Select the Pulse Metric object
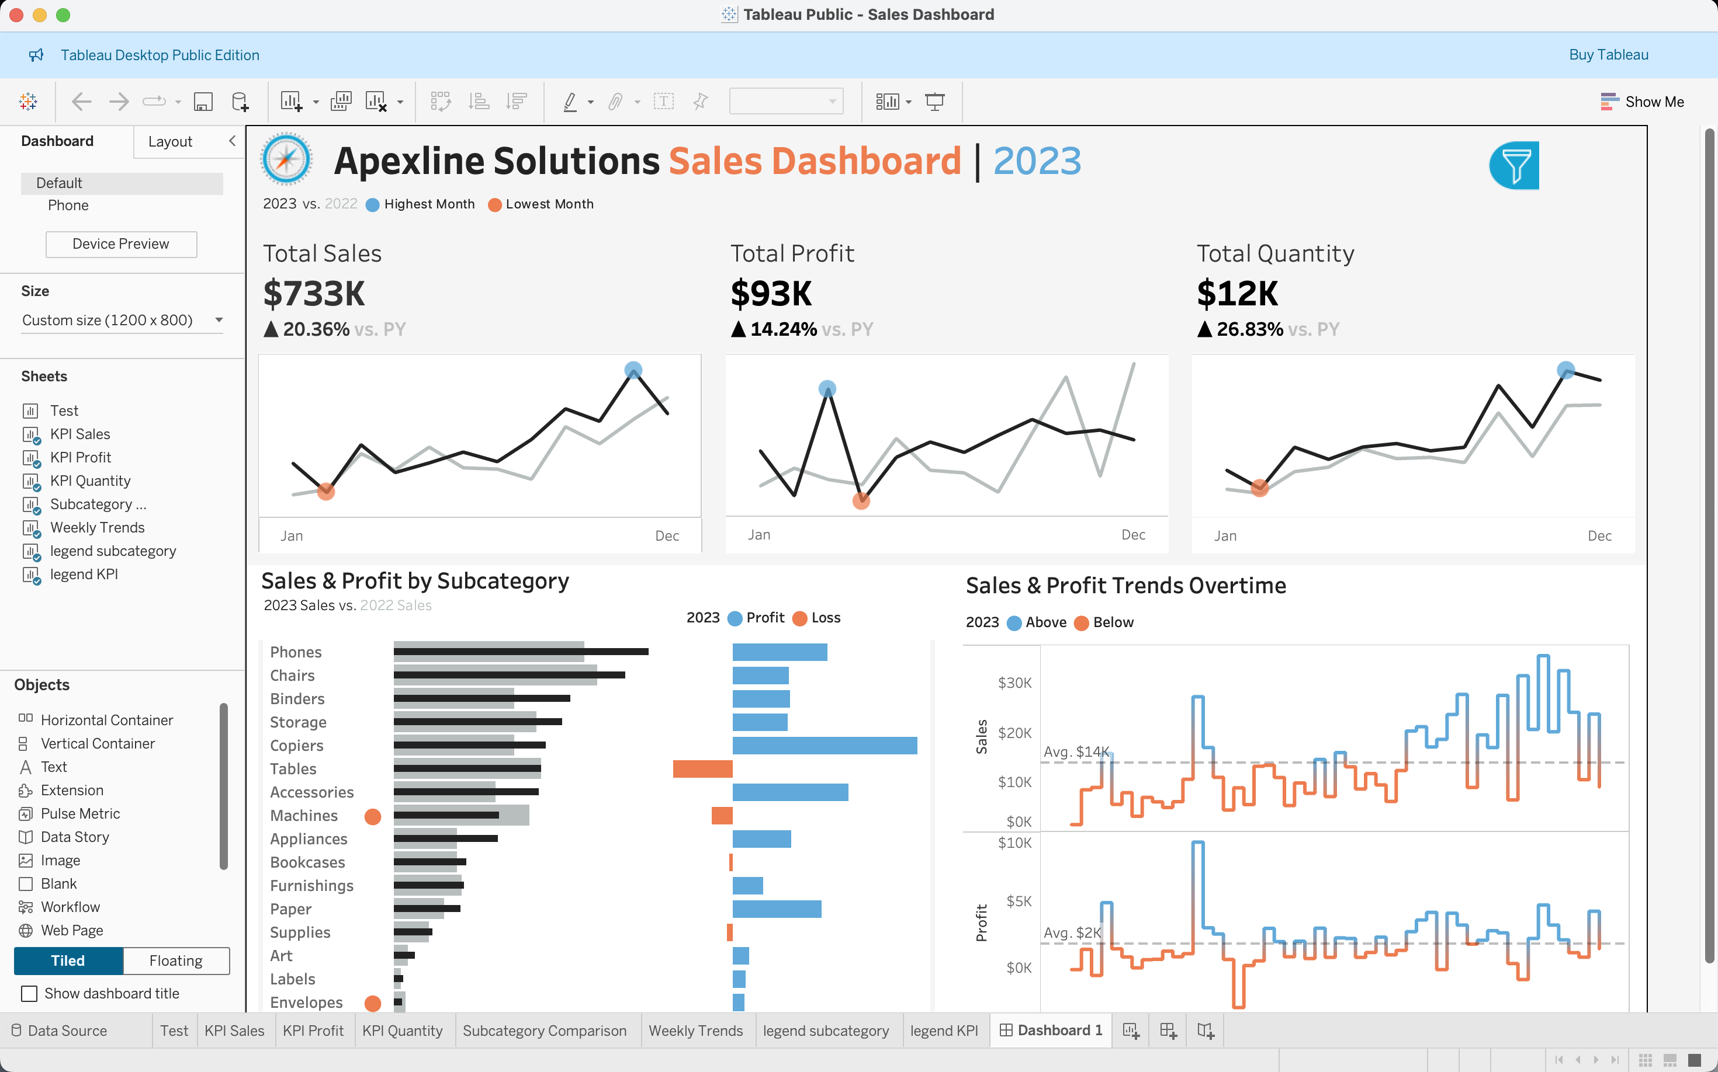The image size is (1718, 1072). coord(80,813)
